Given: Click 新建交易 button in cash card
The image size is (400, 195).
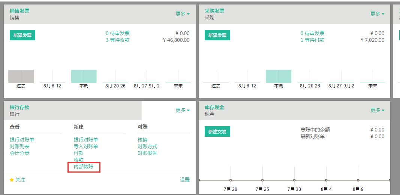Looking at the screenshot, I should click(217, 131).
